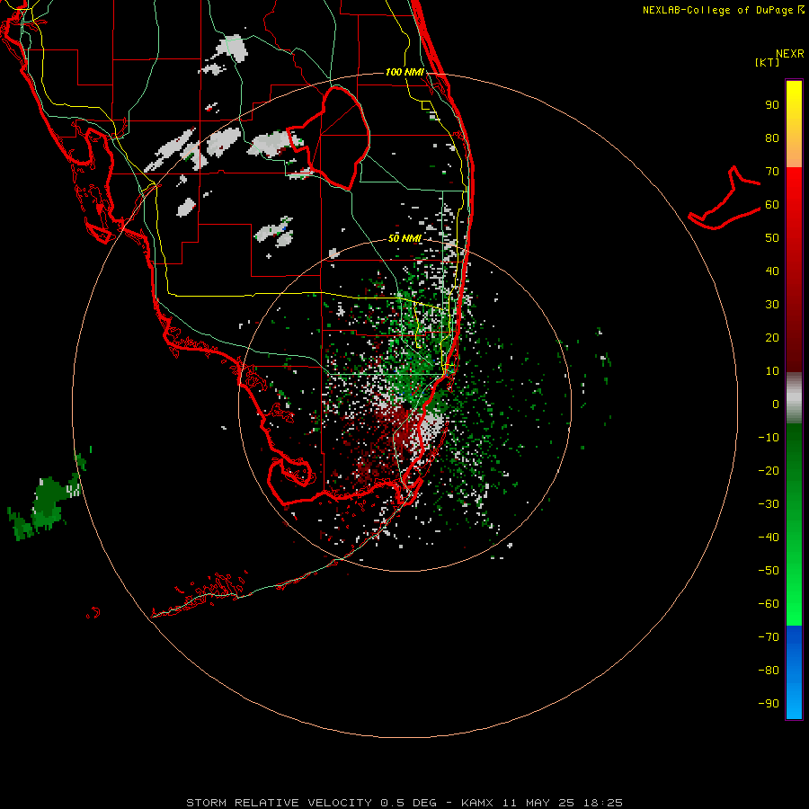Select the -80 knot scale label

point(769,671)
